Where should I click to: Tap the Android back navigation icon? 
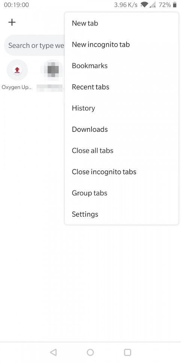coord(53,352)
